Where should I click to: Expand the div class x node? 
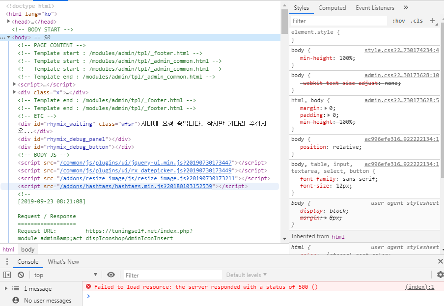(x=14, y=92)
